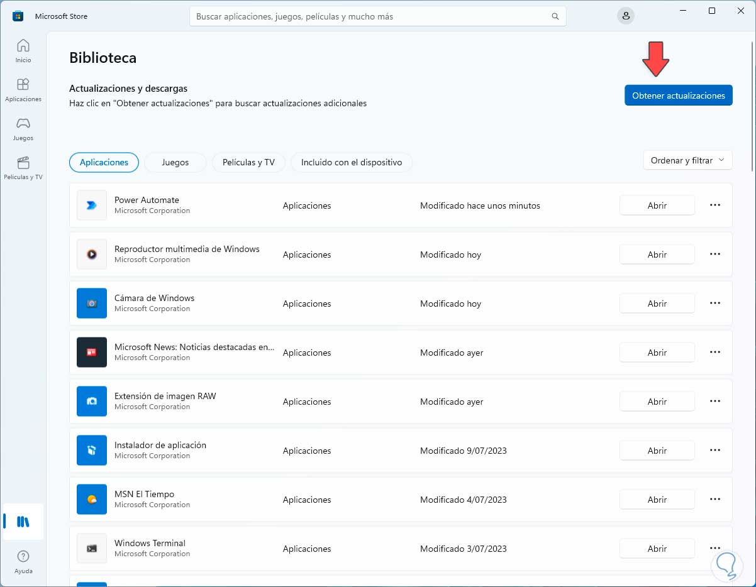Click the search magnifier icon
Viewport: 756px width, 587px height.
click(x=555, y=16)
